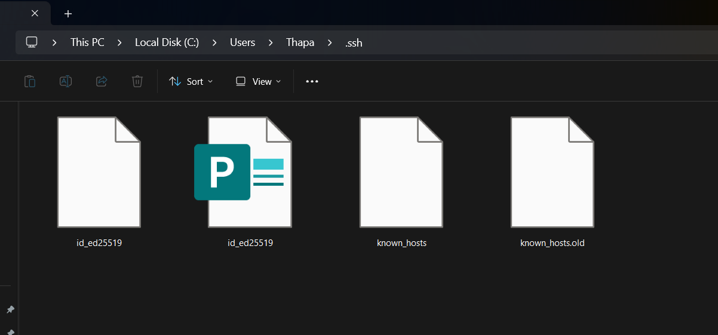
Task: Click the Delete trash icon
Action: click(137, 81)
